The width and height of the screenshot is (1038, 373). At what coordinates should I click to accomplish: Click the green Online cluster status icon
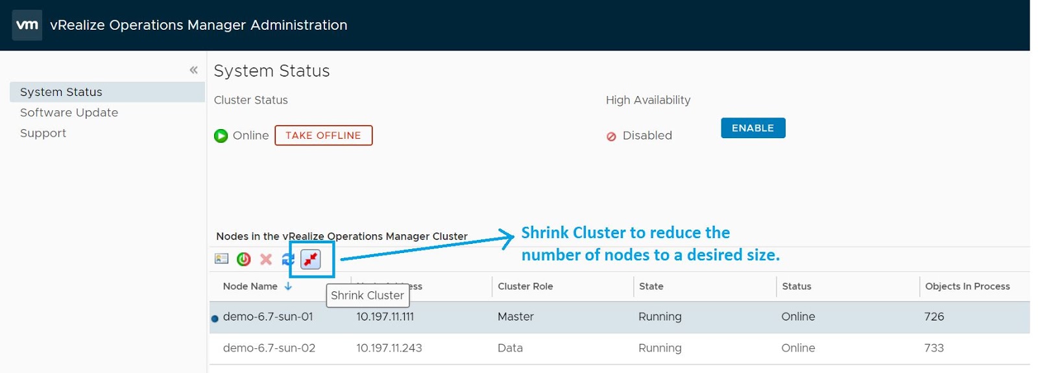pyautogui.click(x=221, y=136)
